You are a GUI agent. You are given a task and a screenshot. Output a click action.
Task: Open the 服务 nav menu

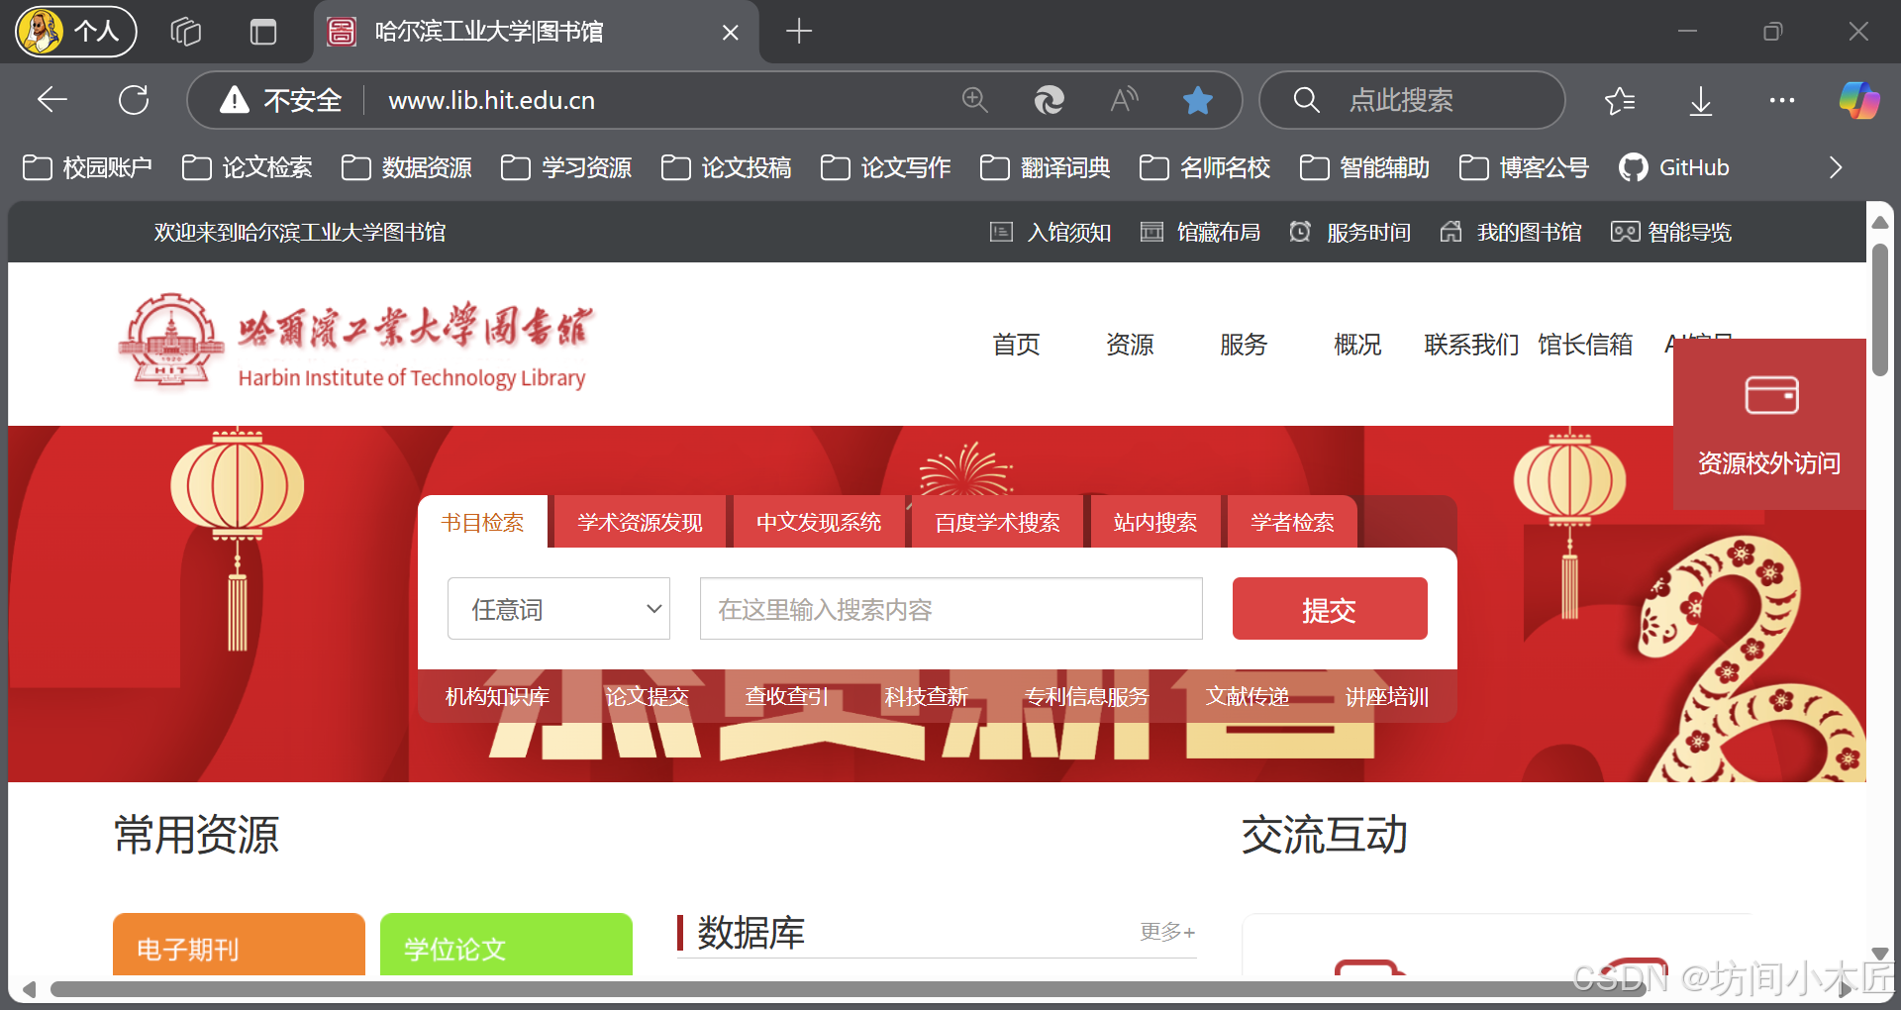pyautogui.click(x=1244, y=345)
